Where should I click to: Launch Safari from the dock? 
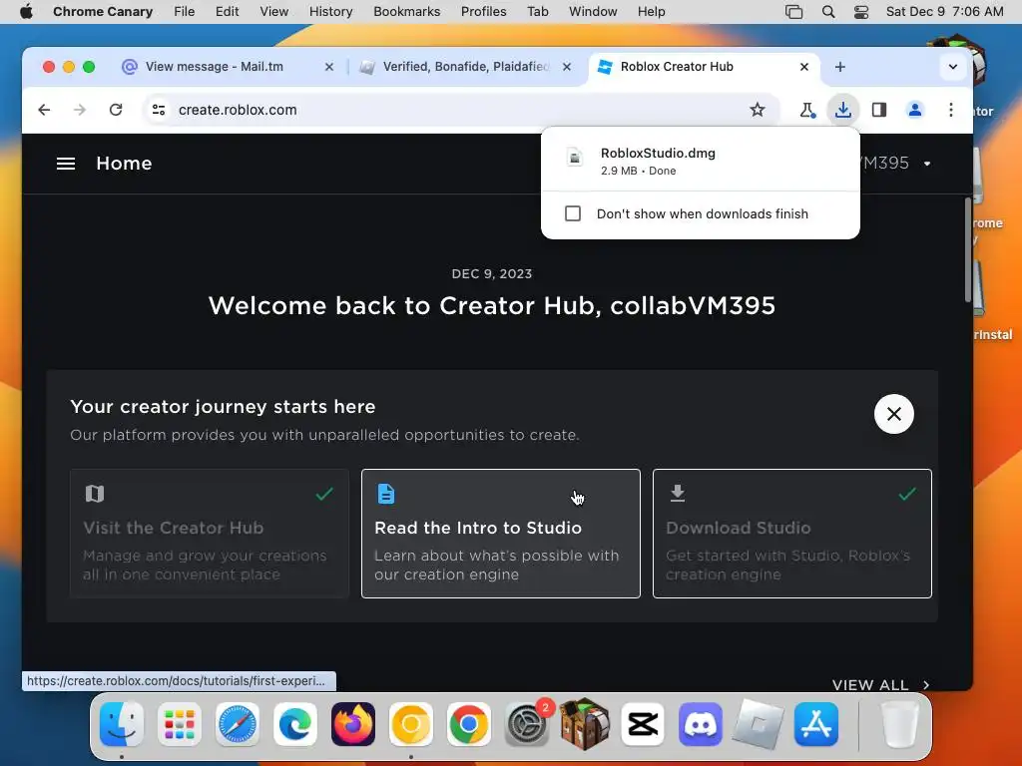click(238, 724)
